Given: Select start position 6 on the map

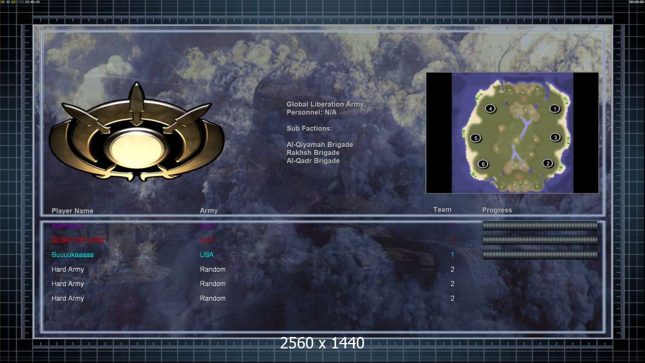Looking at the screenshot, I should coord(483,164).
